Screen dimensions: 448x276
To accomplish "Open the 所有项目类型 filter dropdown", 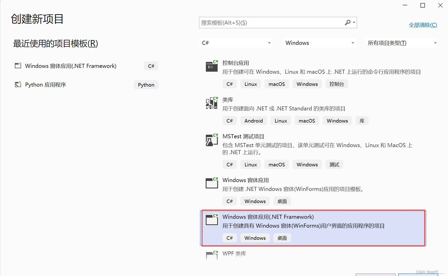I will point(402,43).
